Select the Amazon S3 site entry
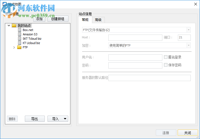The image size is (200, 139). pyautogui.click(x=30, y=34)
